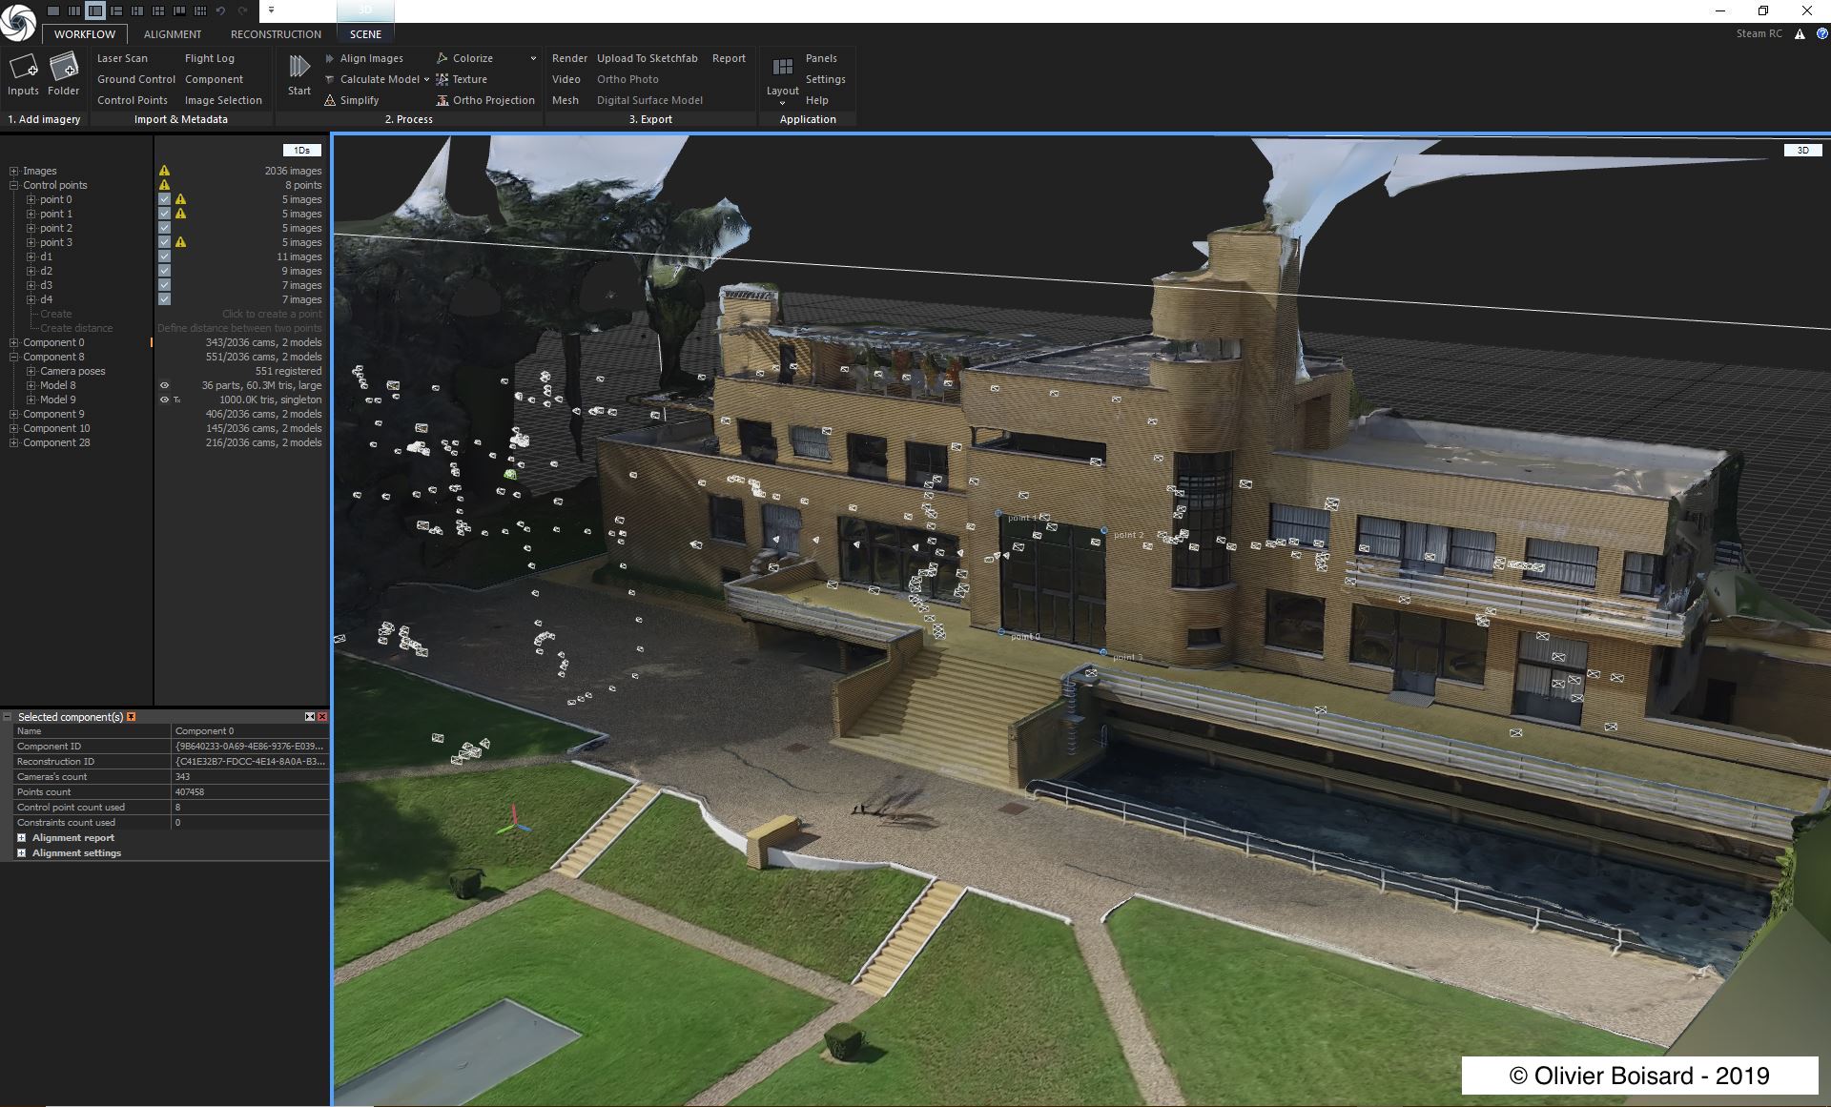Collapse the Component 8 node

(x=14, y=357)
